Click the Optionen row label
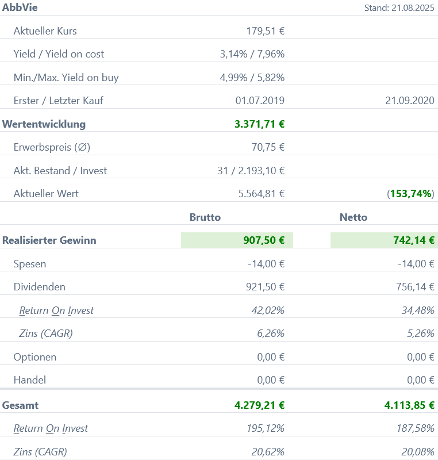Image resolution: width=438 pixels, height=460 pixels. 35,356
